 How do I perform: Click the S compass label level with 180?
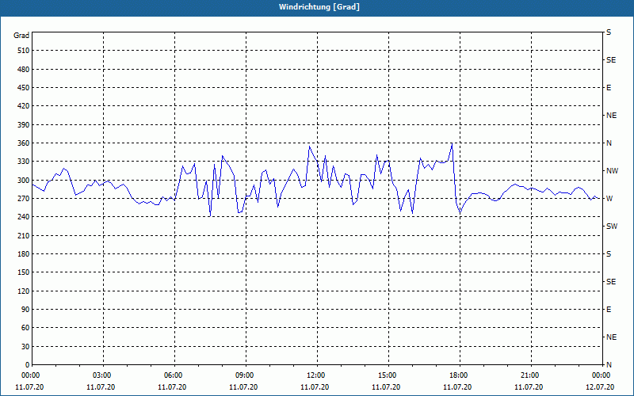click(x=609, y=254)
